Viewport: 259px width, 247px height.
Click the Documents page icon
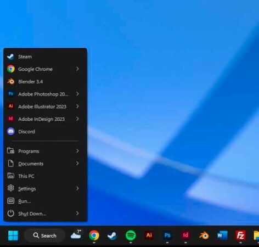tap(10, 164)
